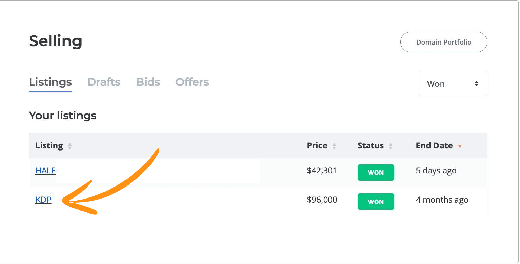This screenshot has height=264, width=520.
Task: Select the "5 days ago" end date
Action: click(436, 170)
